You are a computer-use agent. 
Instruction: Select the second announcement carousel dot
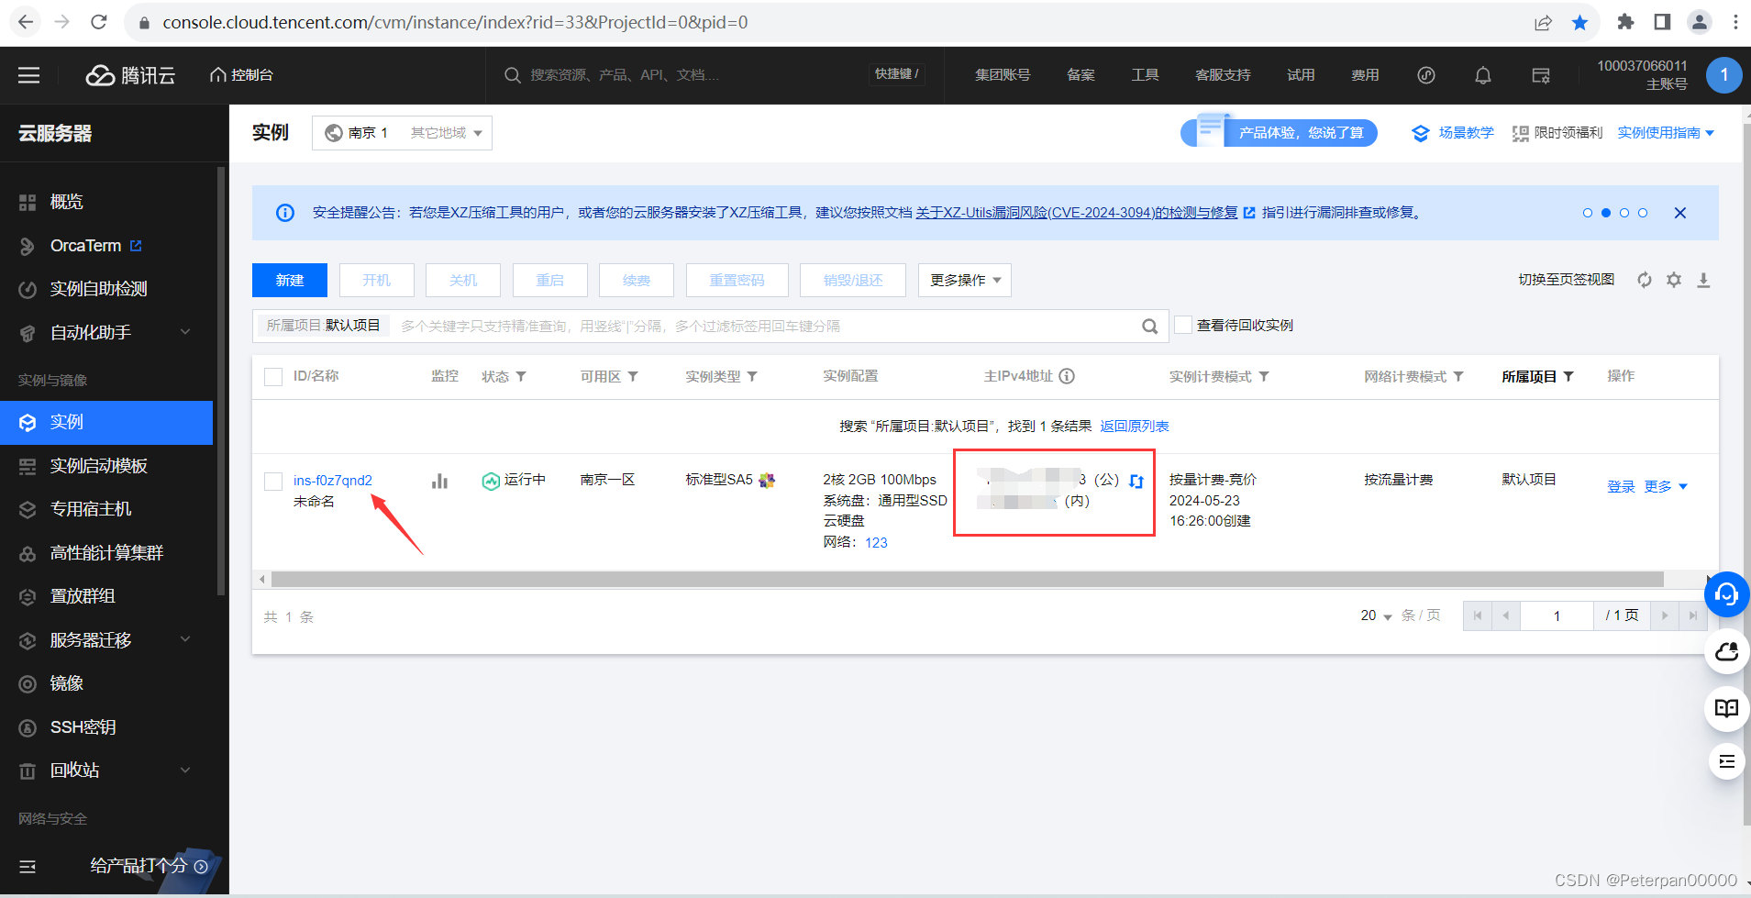point(1606,213)
